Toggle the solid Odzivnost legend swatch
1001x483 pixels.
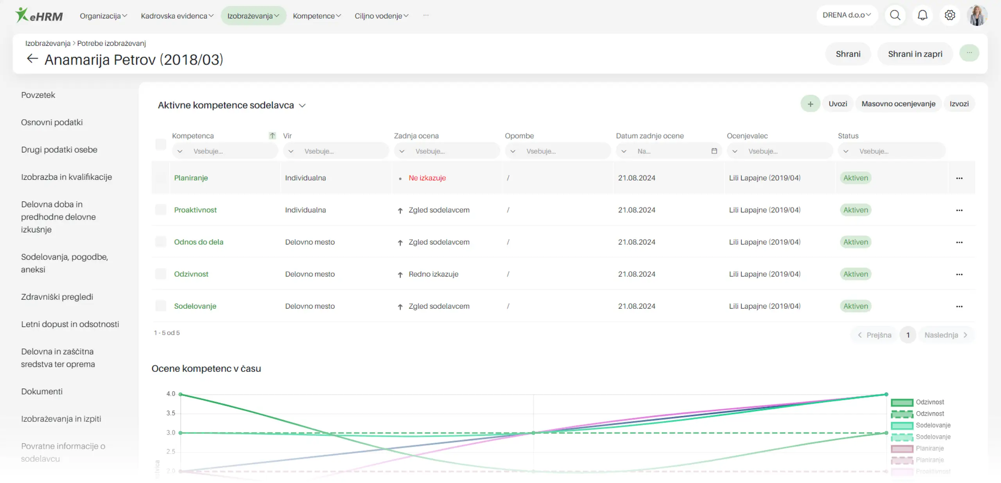[902, 402]
